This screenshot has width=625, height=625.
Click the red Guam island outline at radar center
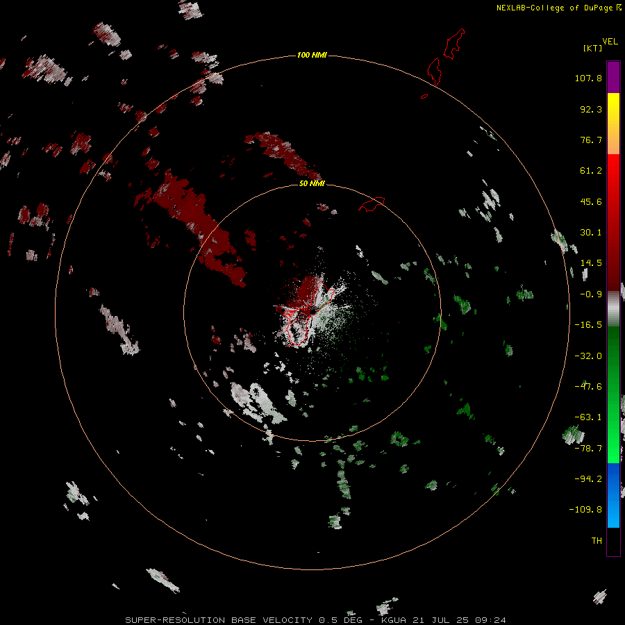click(307, 314)
